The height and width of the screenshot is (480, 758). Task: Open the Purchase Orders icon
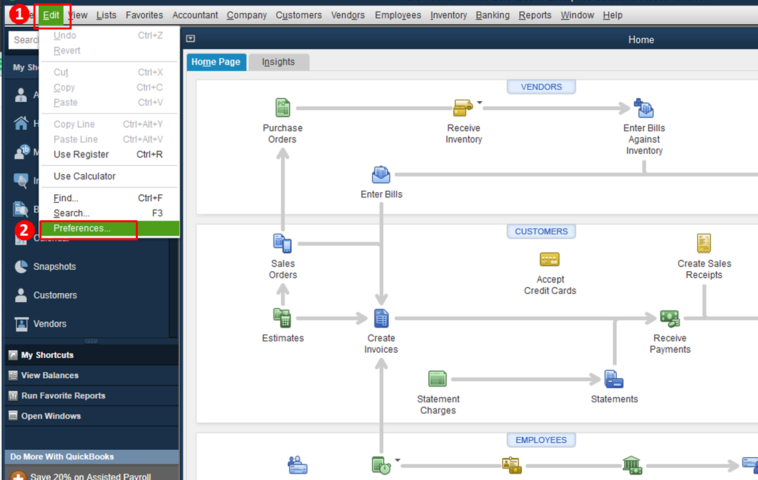point(283,108)
